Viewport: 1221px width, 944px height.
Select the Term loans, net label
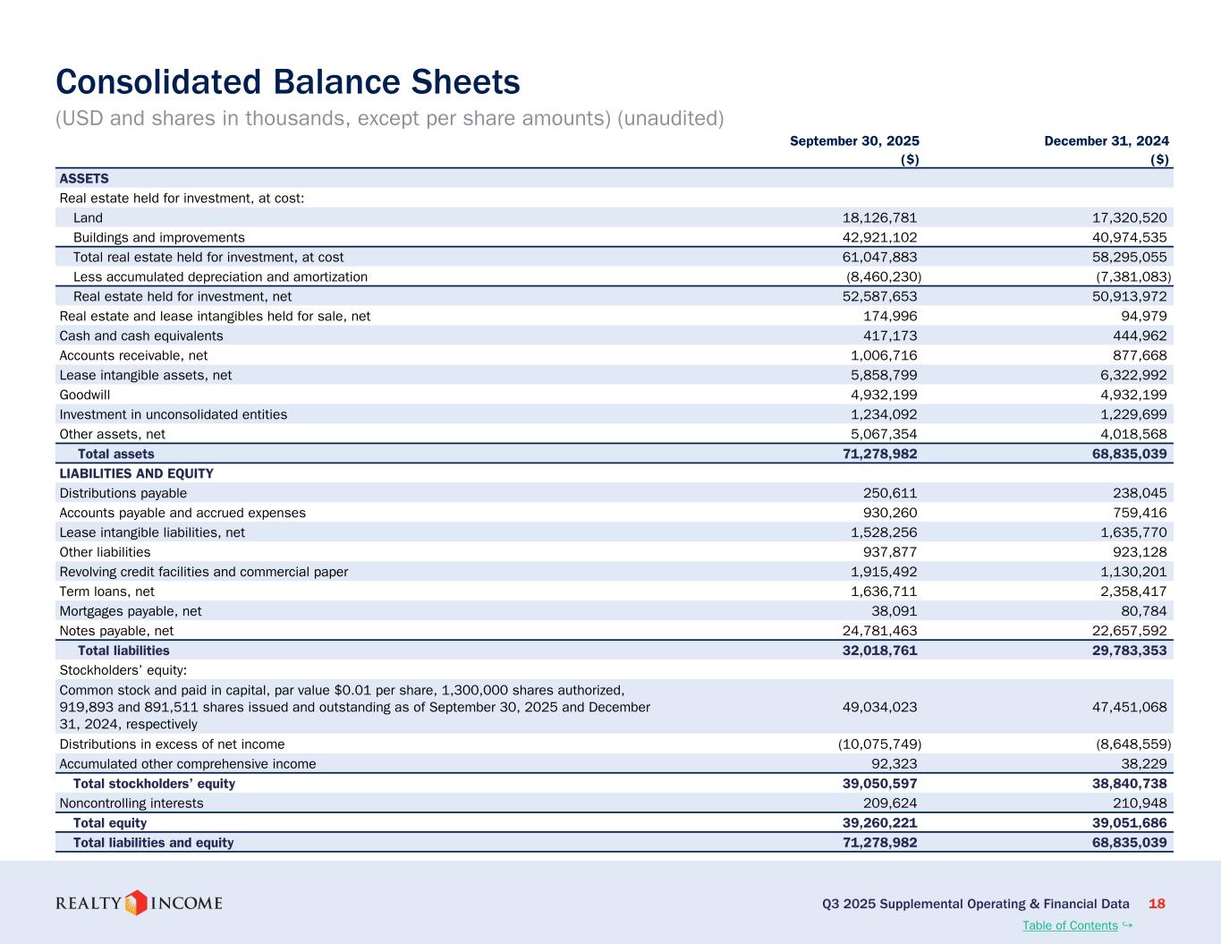click(x=106, y=591)
